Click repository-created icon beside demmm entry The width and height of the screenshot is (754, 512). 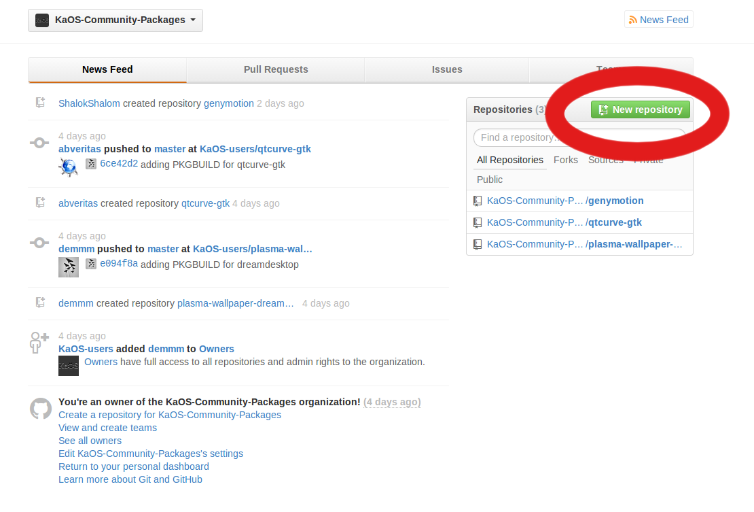(x=40, y=302)
